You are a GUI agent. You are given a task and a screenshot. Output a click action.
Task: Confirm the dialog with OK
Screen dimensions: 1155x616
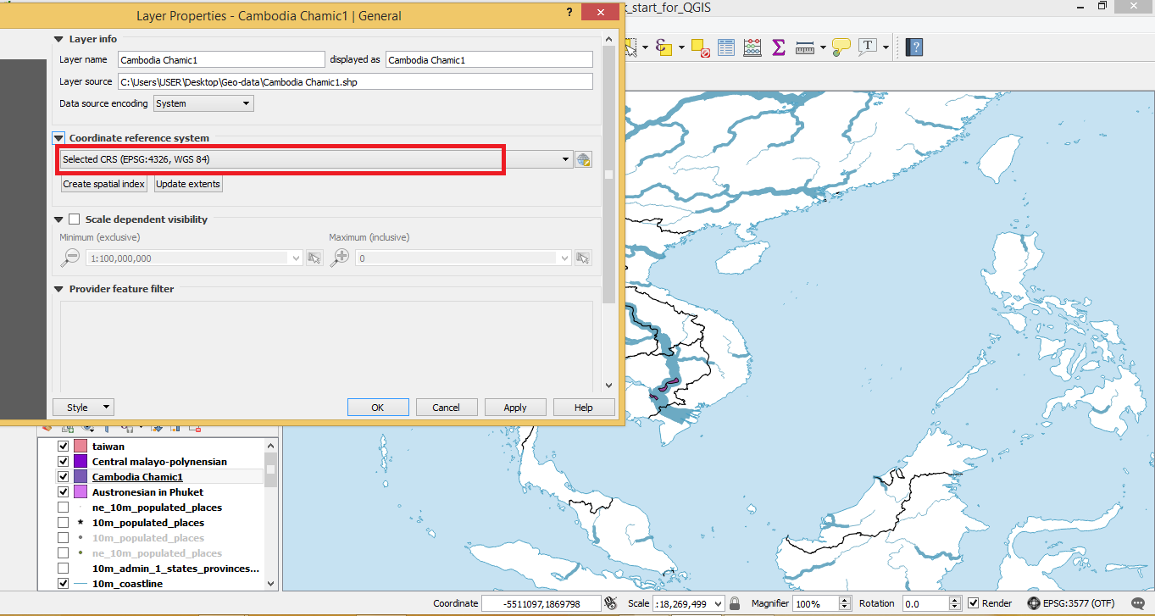pos(378,408)
